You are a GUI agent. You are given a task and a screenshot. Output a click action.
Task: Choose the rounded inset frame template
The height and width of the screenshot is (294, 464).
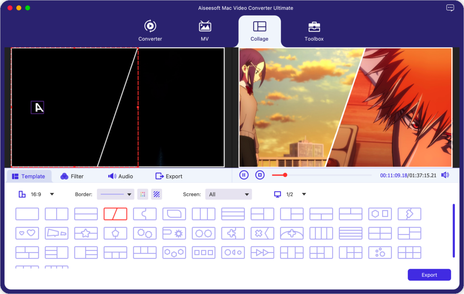click(x=174, y=214)
